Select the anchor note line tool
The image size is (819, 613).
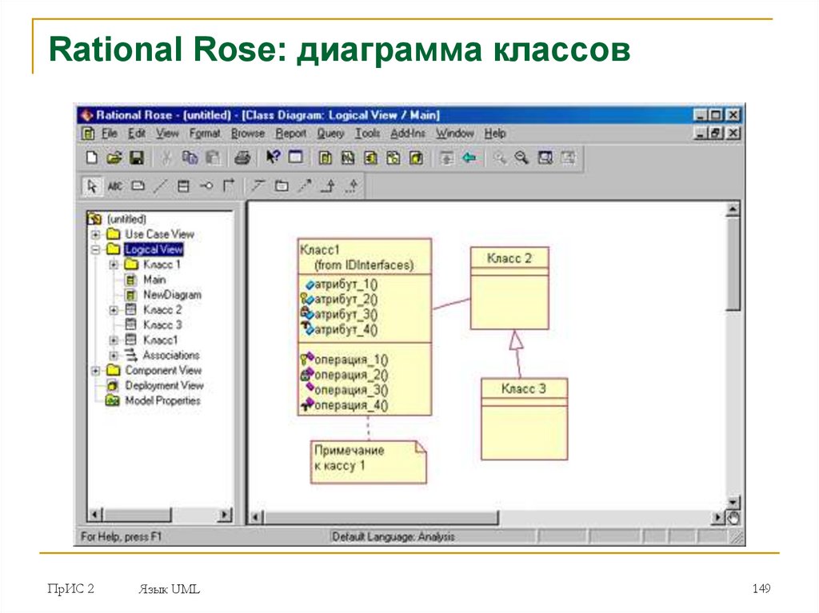point(160,186)
